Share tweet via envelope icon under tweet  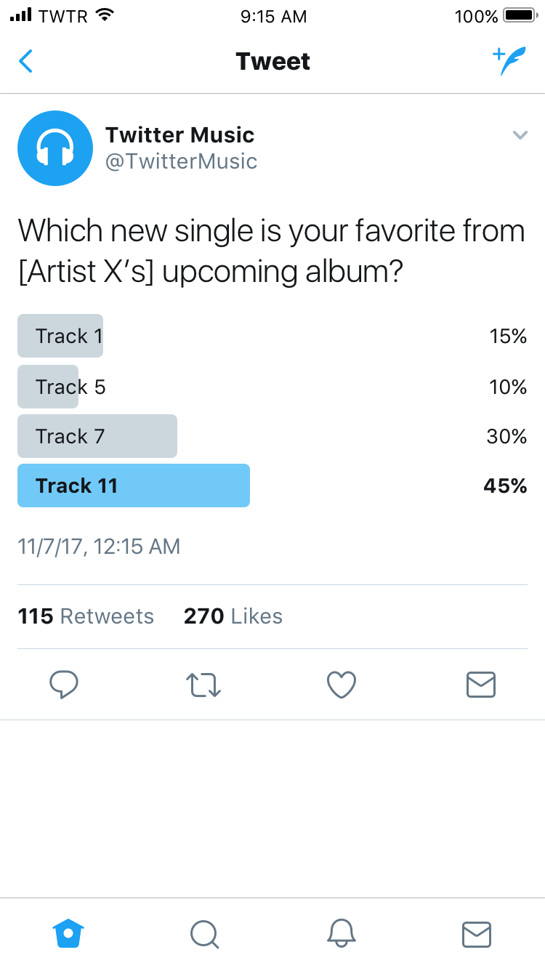(480, 685)
